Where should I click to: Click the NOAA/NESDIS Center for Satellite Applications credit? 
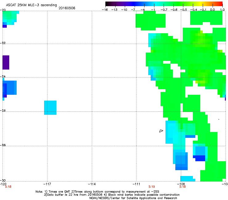(133, 198)
